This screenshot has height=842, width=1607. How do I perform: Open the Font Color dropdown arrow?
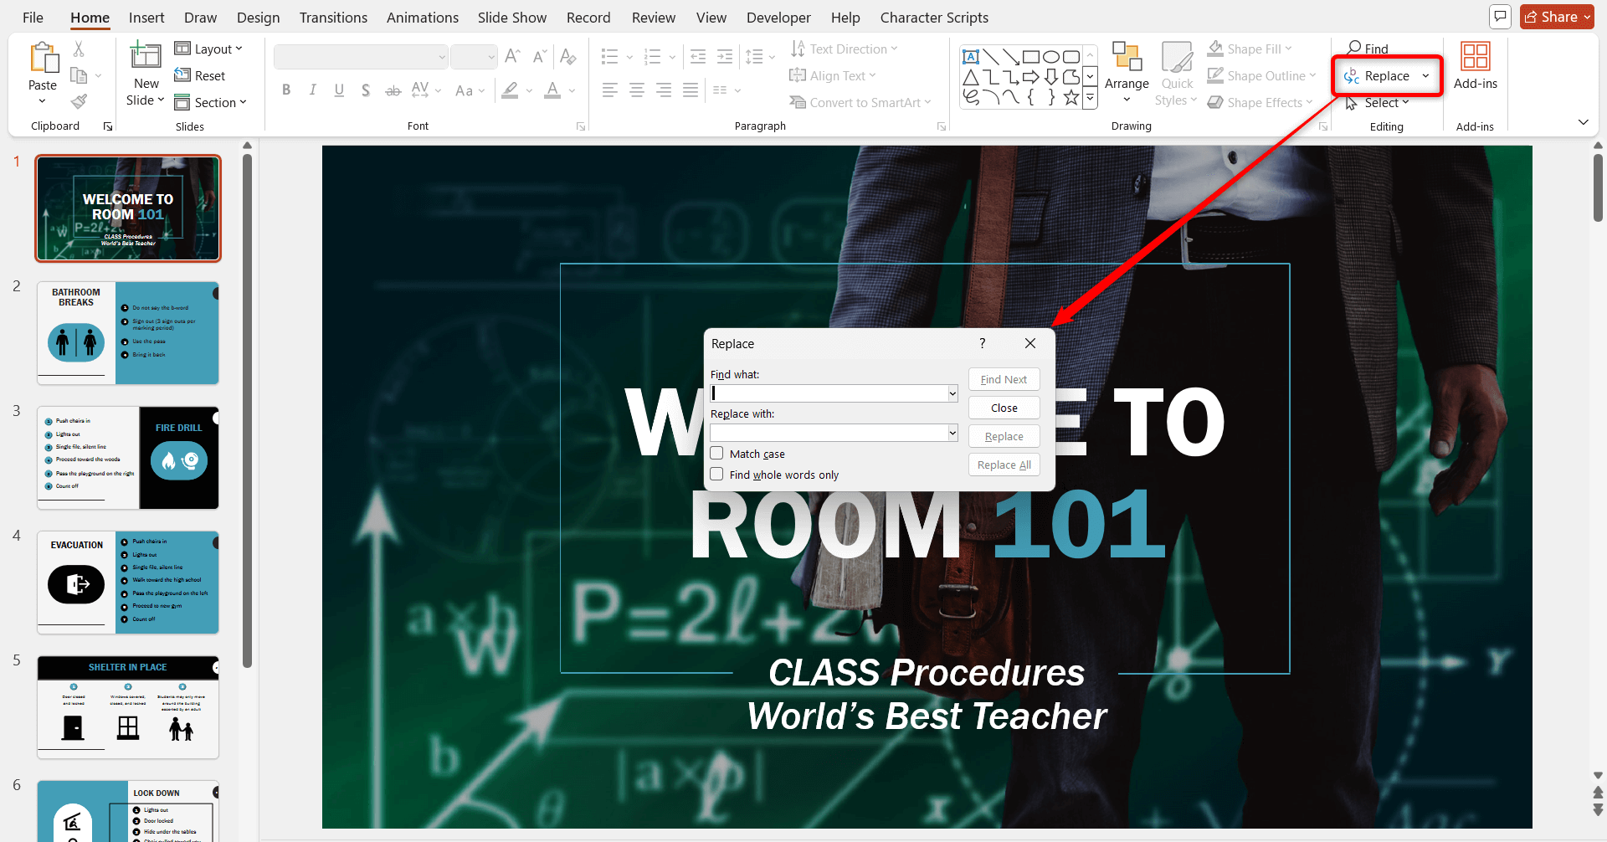point(572,90)
